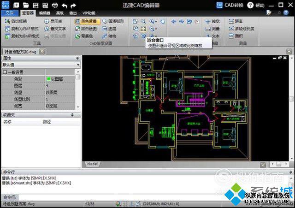This screenshot has width=295, height=208.
Task: Click the previous view left arrow
Action: point(174,22)
